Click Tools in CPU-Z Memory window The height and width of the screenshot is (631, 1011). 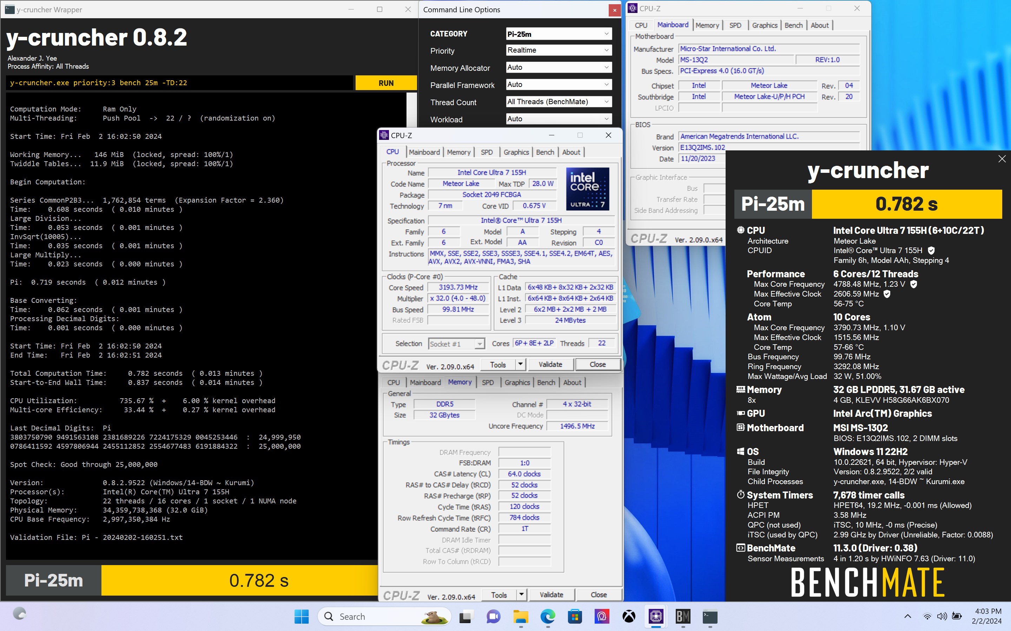click(x=499, y=595)
